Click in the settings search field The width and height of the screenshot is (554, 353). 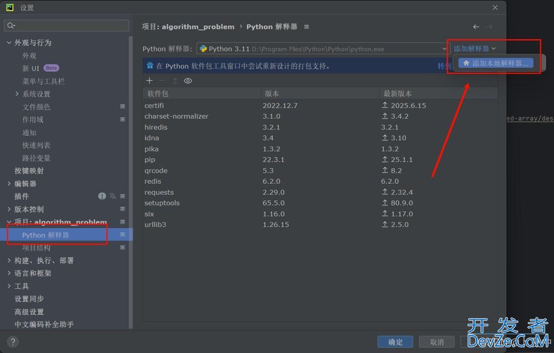pos(66,25)
